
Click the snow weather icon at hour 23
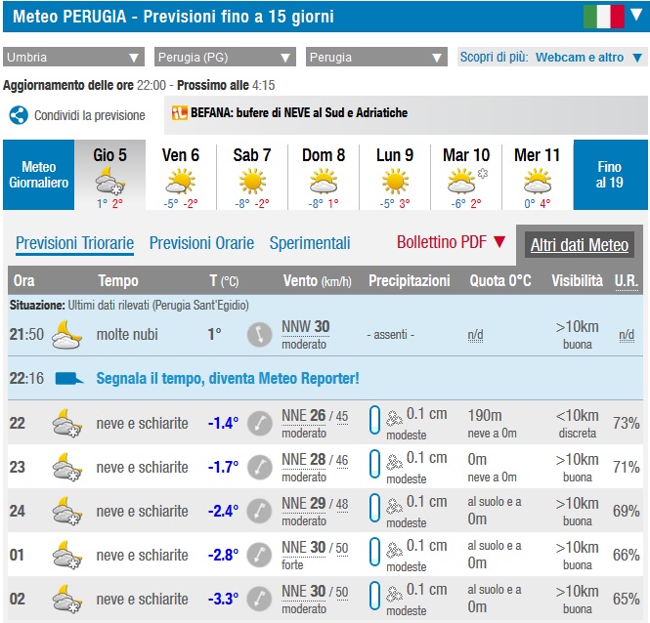coord(66,467)
